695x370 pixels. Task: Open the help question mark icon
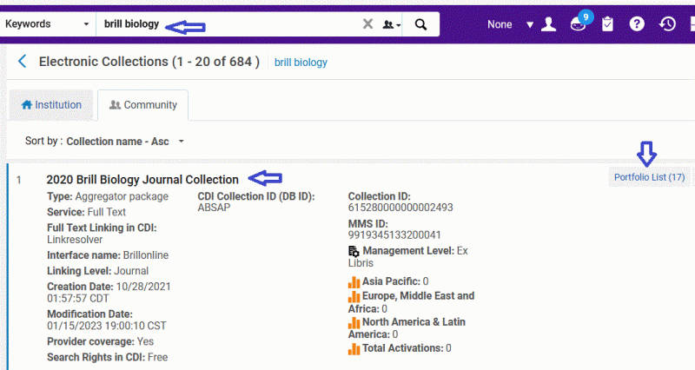[x=637, y=24]
